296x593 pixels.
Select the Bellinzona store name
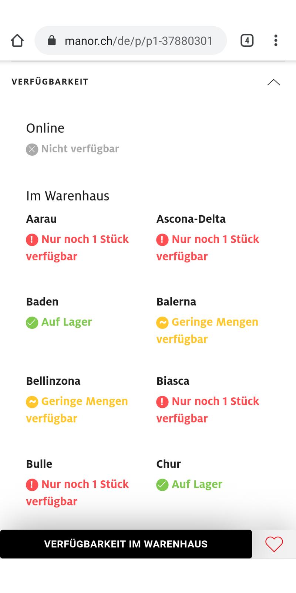point(53,381)
